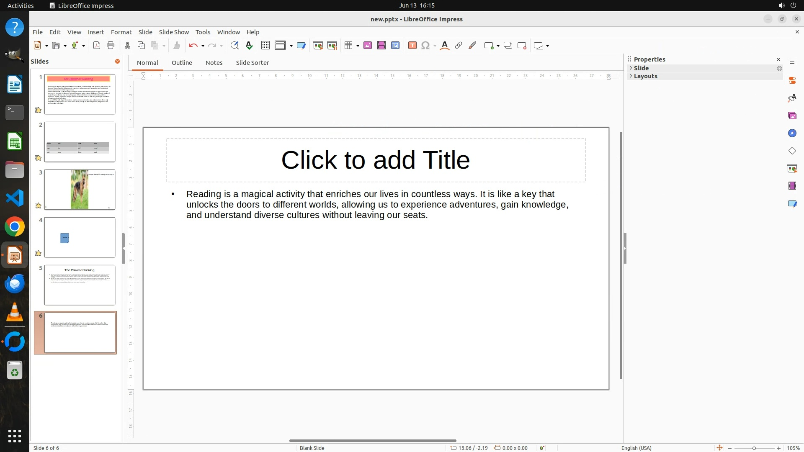Click the Print icon in toolbar
The height and width of the screenshot is (452, 804).
[x=111, y=46]
